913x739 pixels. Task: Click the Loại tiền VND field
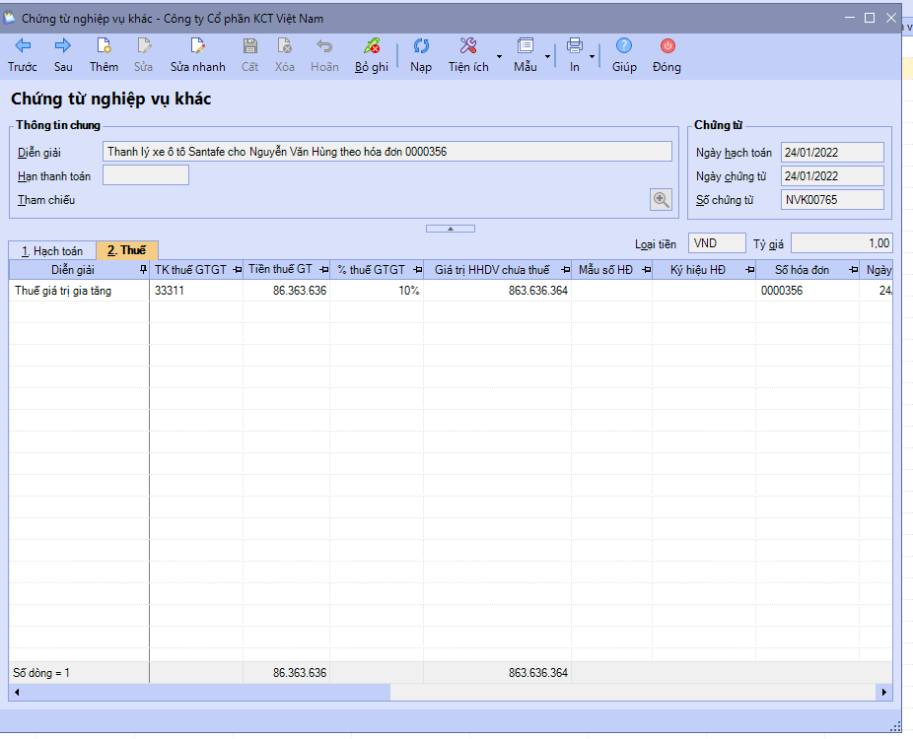(717, 243)
